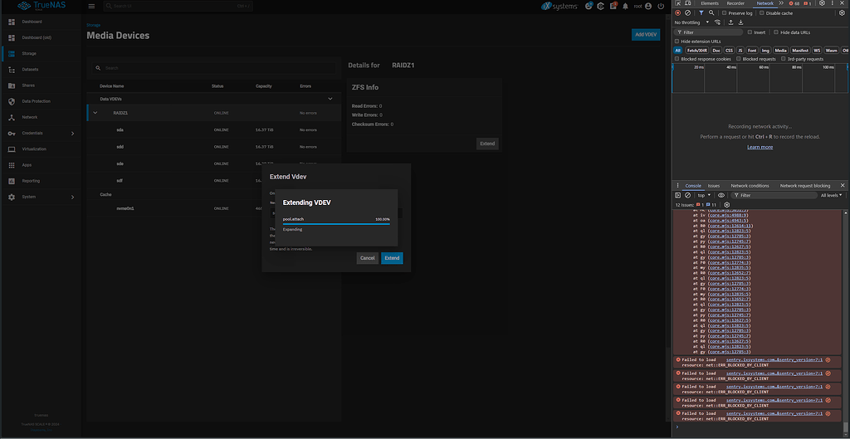Open the Learn more link
The width and height of the screenshot is (850, 439).
pyautogui.click(x=760, y=147)
